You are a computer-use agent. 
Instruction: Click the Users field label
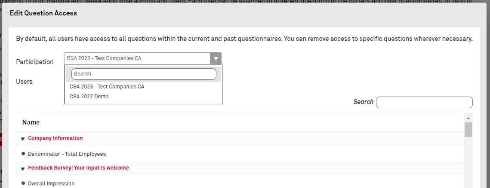coord(24,81)
